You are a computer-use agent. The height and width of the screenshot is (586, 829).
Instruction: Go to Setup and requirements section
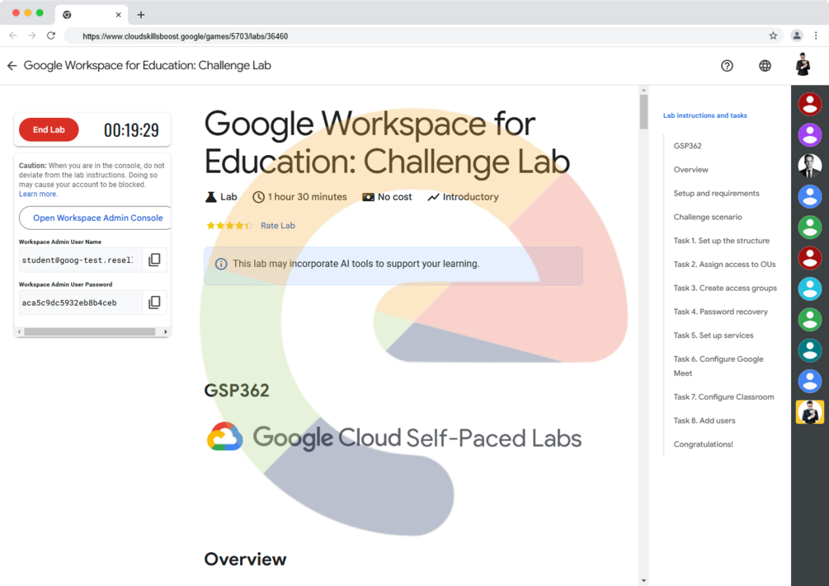pos(716,194)
